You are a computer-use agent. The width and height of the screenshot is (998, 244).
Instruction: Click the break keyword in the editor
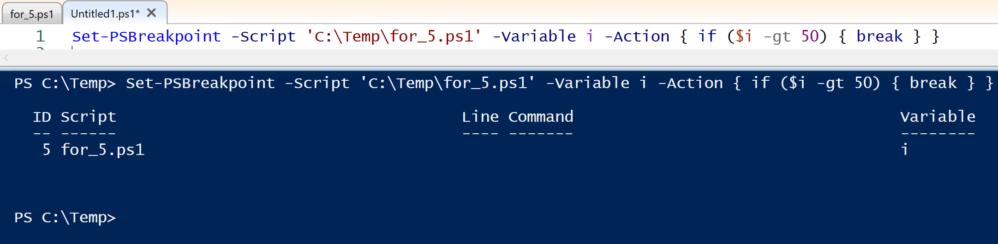(x=879, y=36)
